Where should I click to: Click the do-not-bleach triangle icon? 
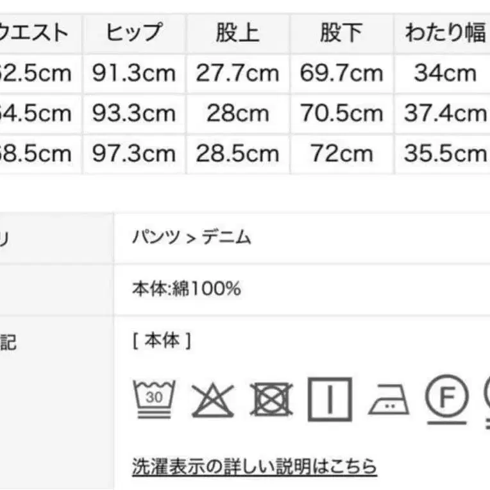click(x=213, y=400)
